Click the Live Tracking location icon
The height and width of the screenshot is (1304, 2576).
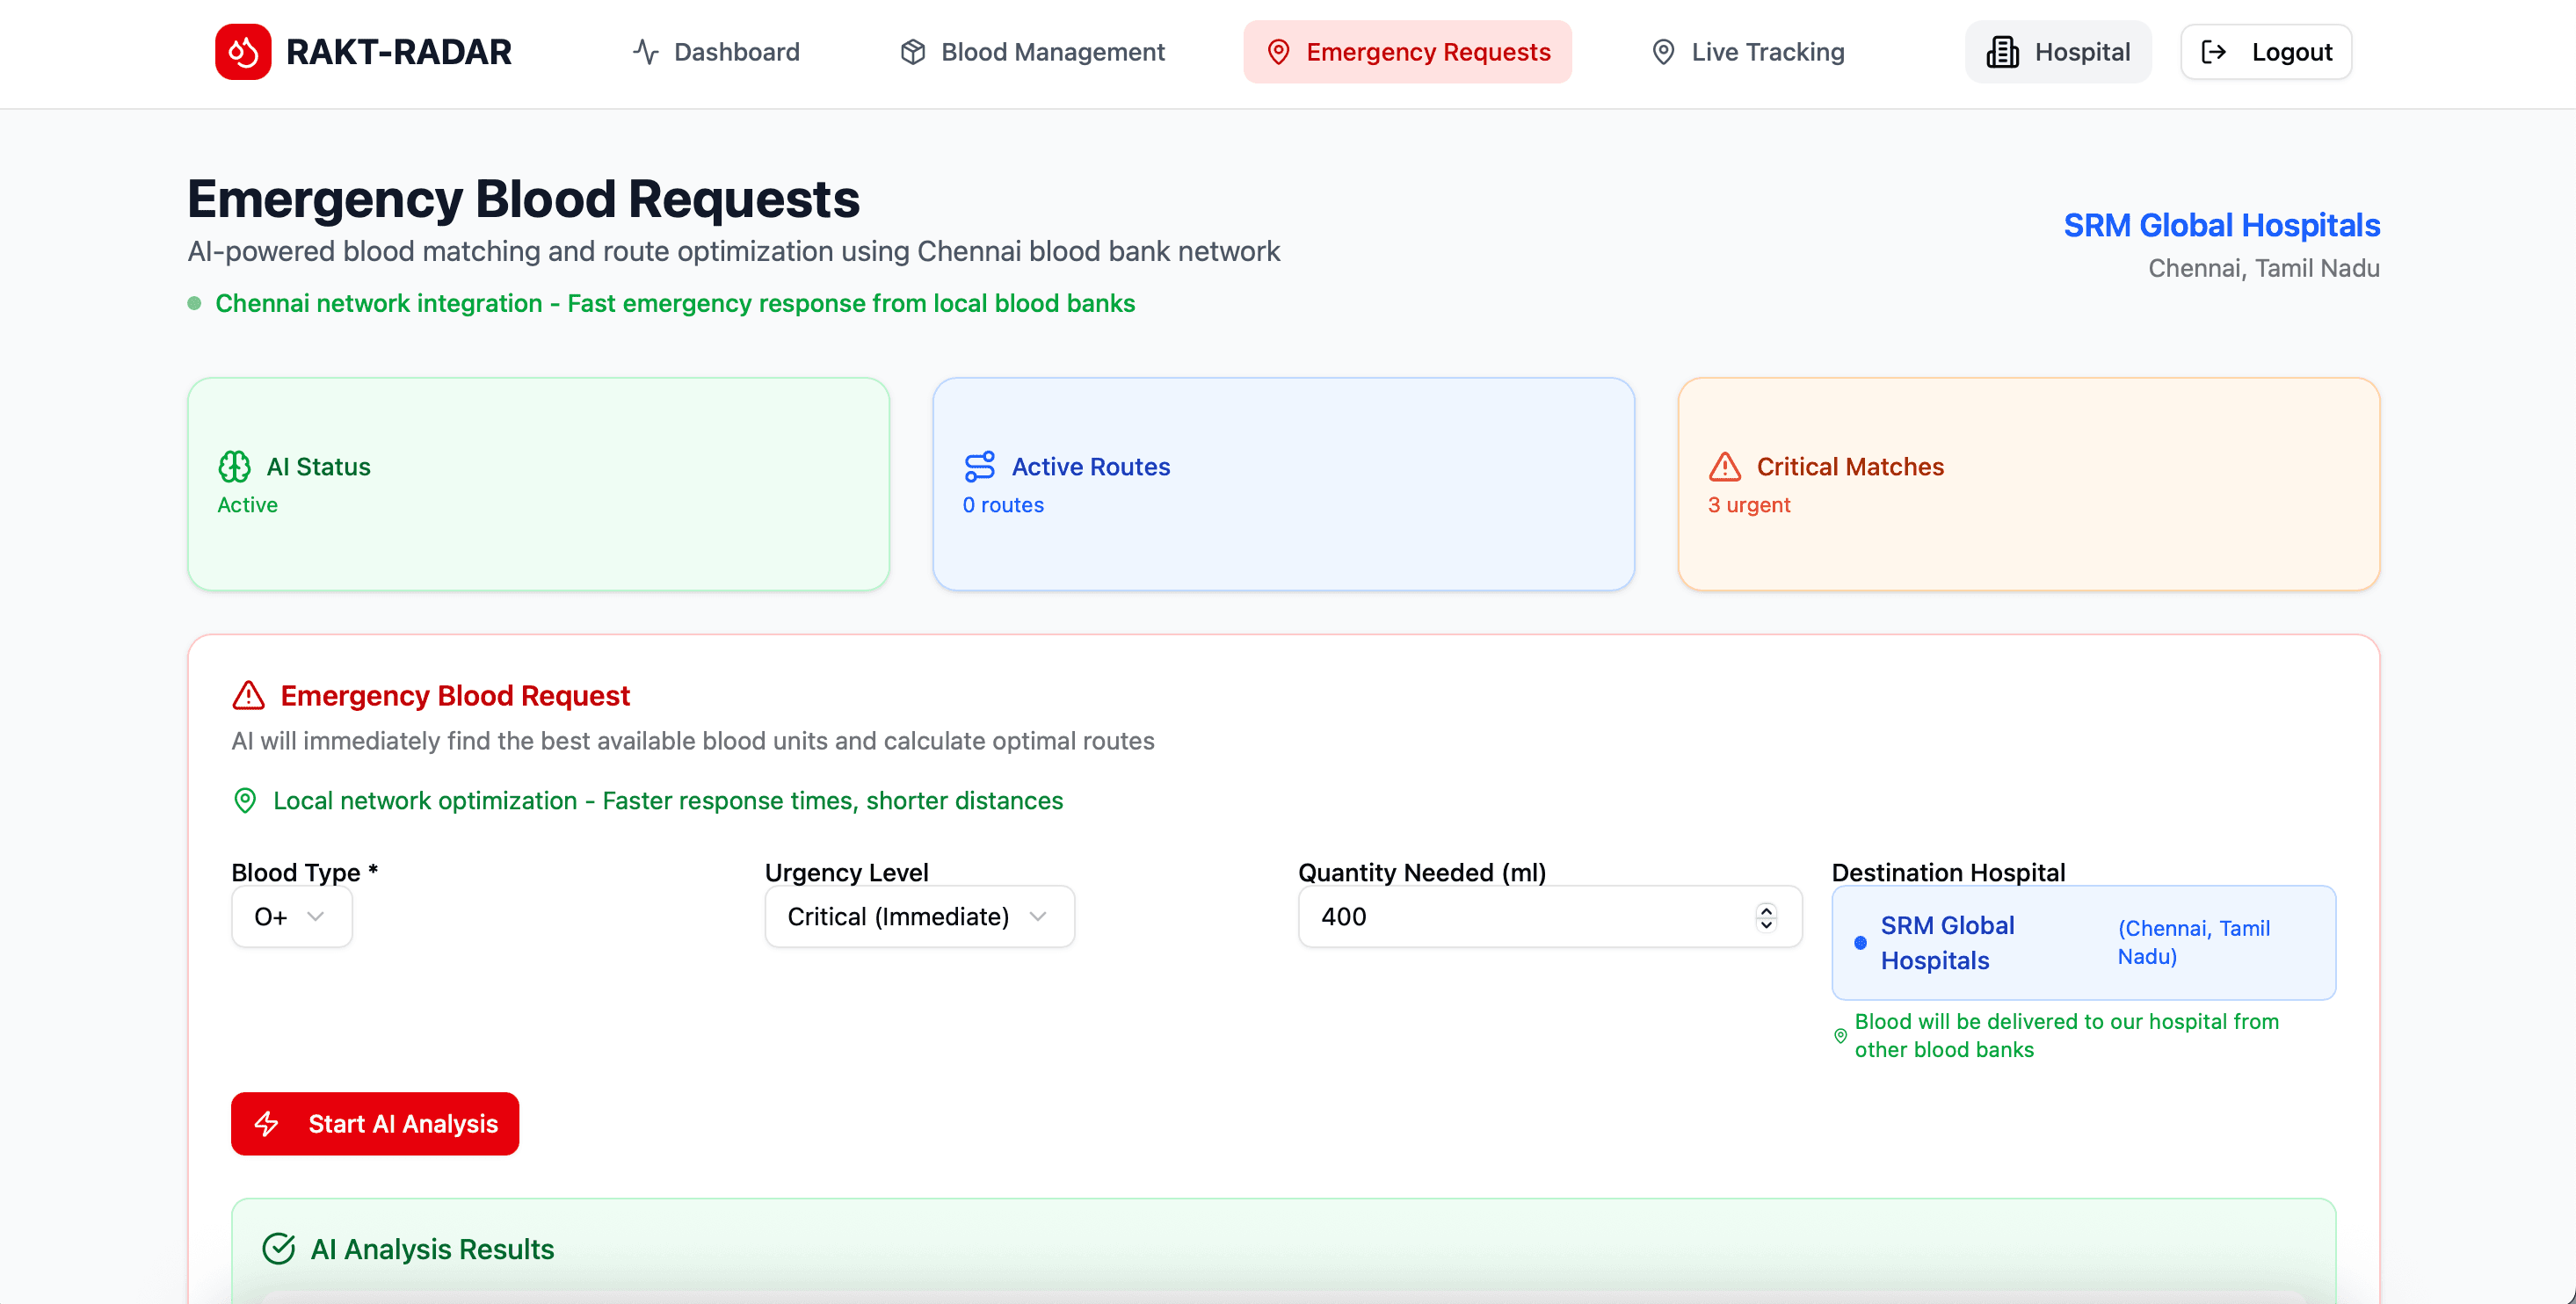click(1663, 51)
